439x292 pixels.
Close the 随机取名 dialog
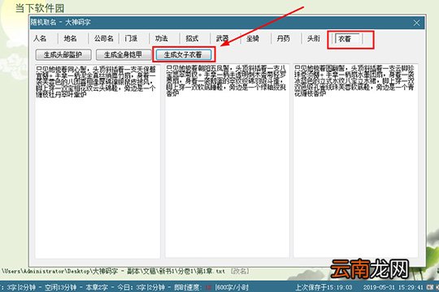(416, 23)
